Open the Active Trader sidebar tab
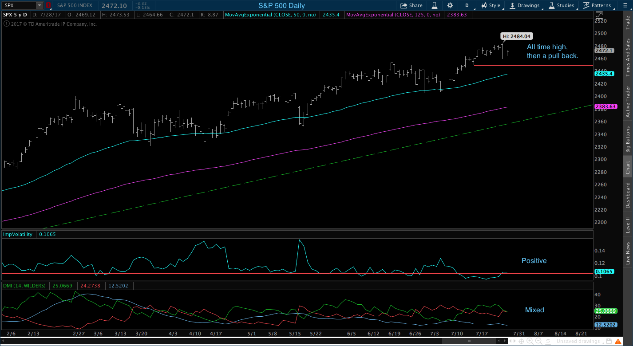Image resolution: width=633 pixels, height=346 pixels. point(628,101)
